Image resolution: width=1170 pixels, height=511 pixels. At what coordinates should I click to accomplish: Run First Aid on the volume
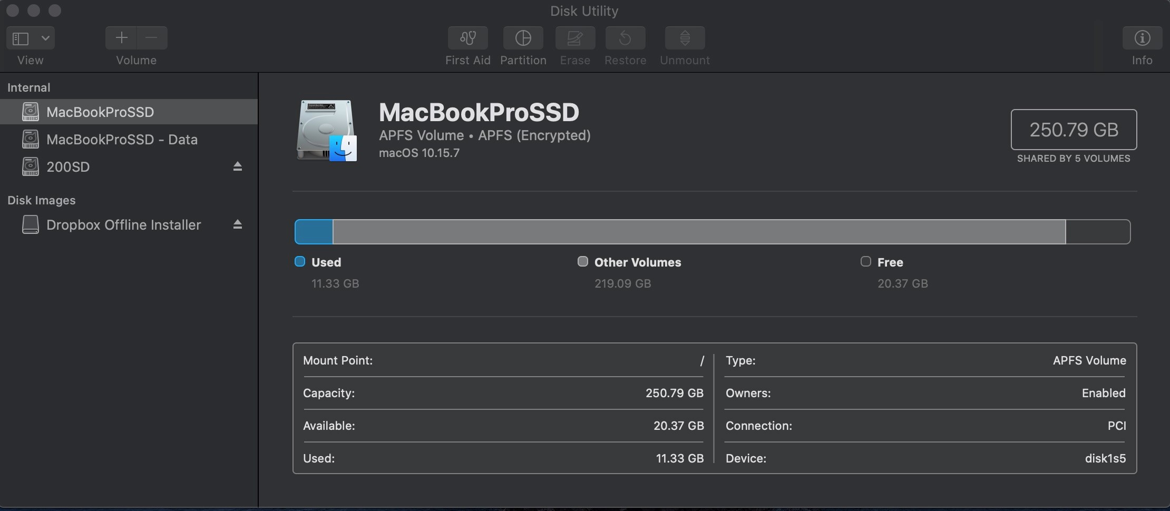click(x=467, y=38)
